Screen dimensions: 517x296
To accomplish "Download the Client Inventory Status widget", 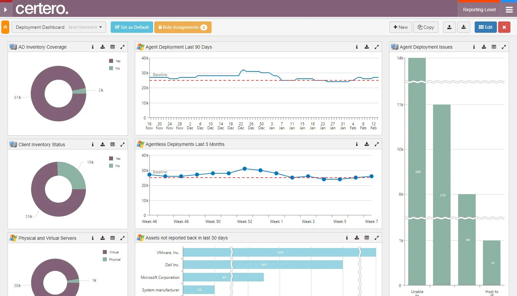I will [103, 145].
